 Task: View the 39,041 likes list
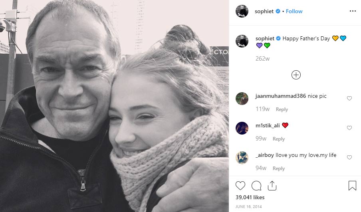coord(250,197)
